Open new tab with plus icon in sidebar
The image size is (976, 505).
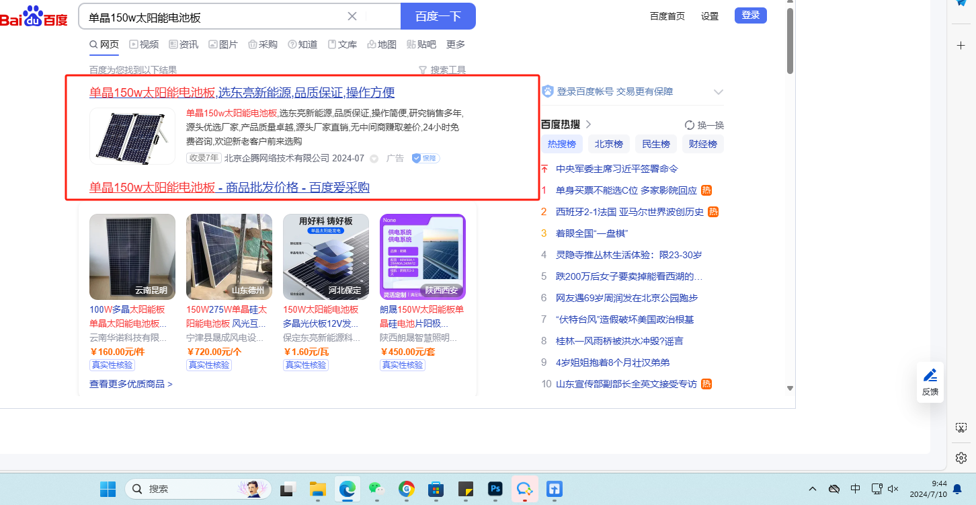[x=961, y=45]
